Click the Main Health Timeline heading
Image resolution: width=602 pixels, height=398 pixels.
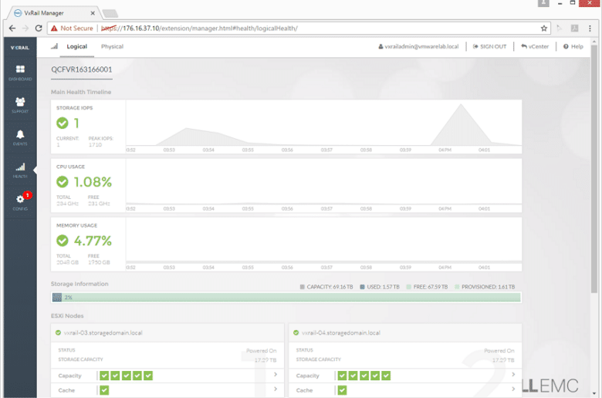point(81,92)
